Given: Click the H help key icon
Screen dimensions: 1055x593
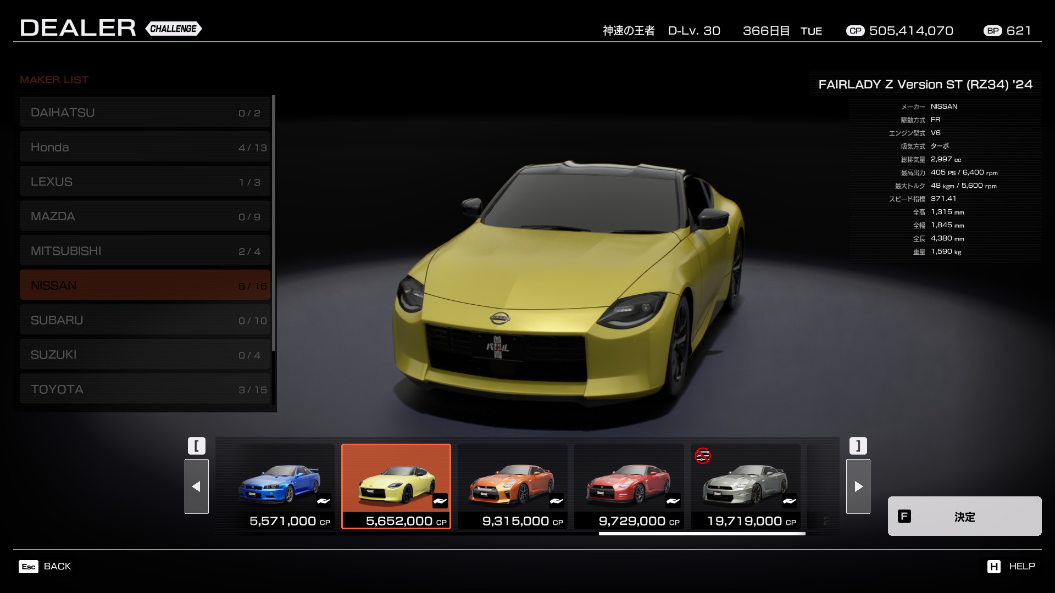Looking at the screenshot, I should [993, 567].
